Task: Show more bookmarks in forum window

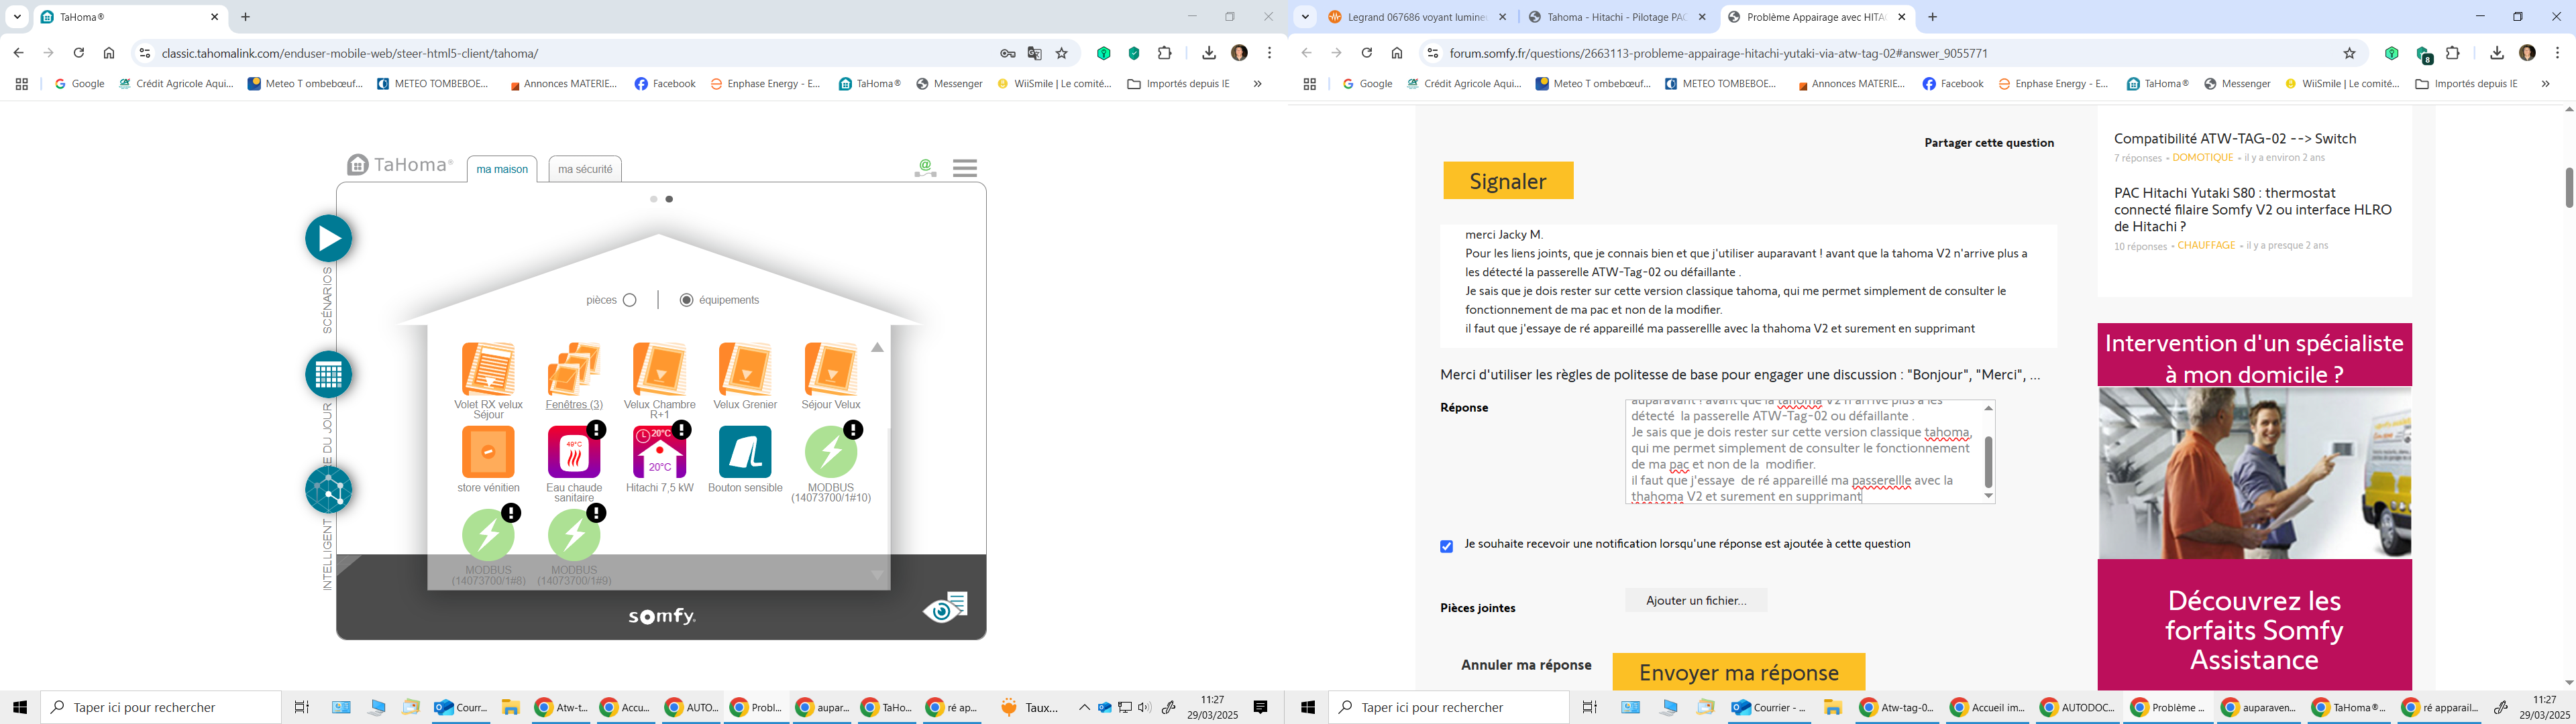Action: click(2545, 84)
